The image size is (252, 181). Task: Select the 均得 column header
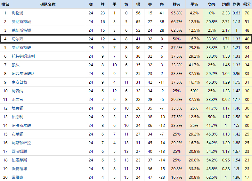226,4
